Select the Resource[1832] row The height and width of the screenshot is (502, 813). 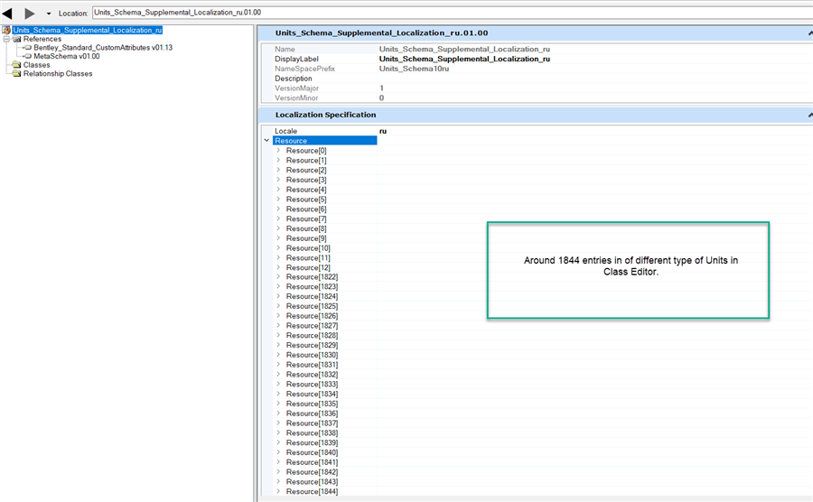coord(312,375)
